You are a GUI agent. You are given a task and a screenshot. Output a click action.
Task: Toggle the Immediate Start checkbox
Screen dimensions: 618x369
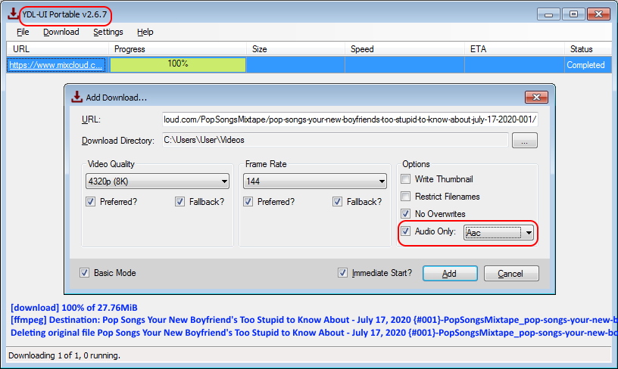pyautogui.click(x=342, y=273)
